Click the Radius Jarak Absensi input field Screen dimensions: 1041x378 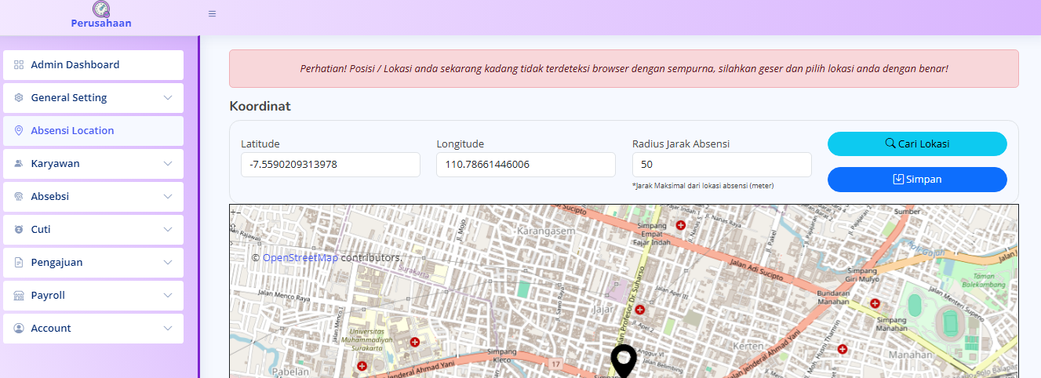pos(721,165)
